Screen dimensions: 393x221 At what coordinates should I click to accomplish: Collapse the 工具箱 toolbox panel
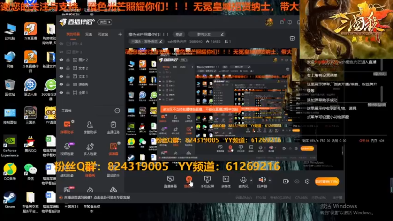click(x=117, y=111)
